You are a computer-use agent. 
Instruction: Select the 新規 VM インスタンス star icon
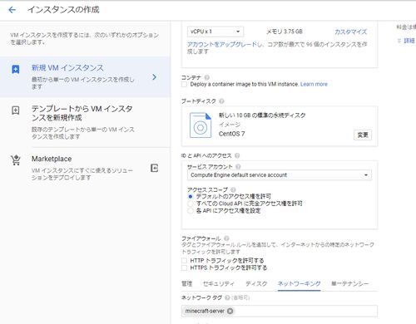16,69
